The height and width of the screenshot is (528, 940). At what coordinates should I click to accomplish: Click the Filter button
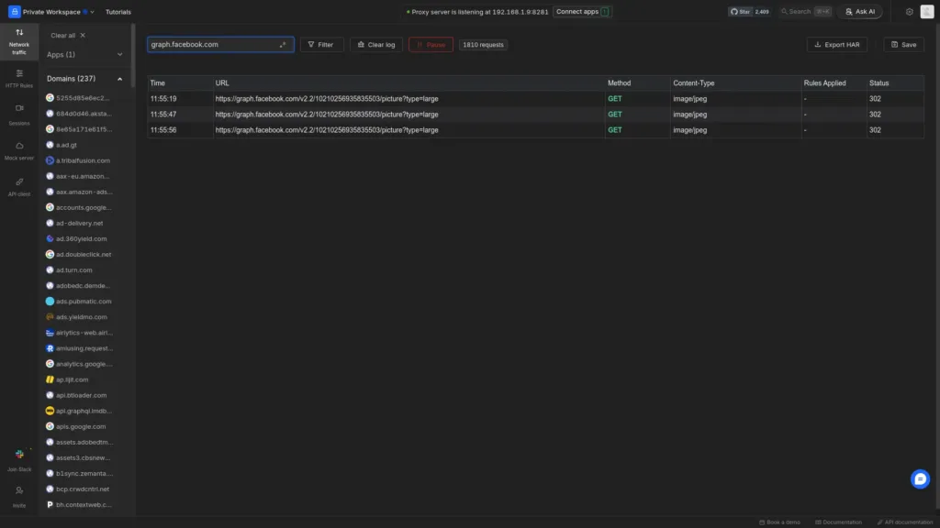321,44
